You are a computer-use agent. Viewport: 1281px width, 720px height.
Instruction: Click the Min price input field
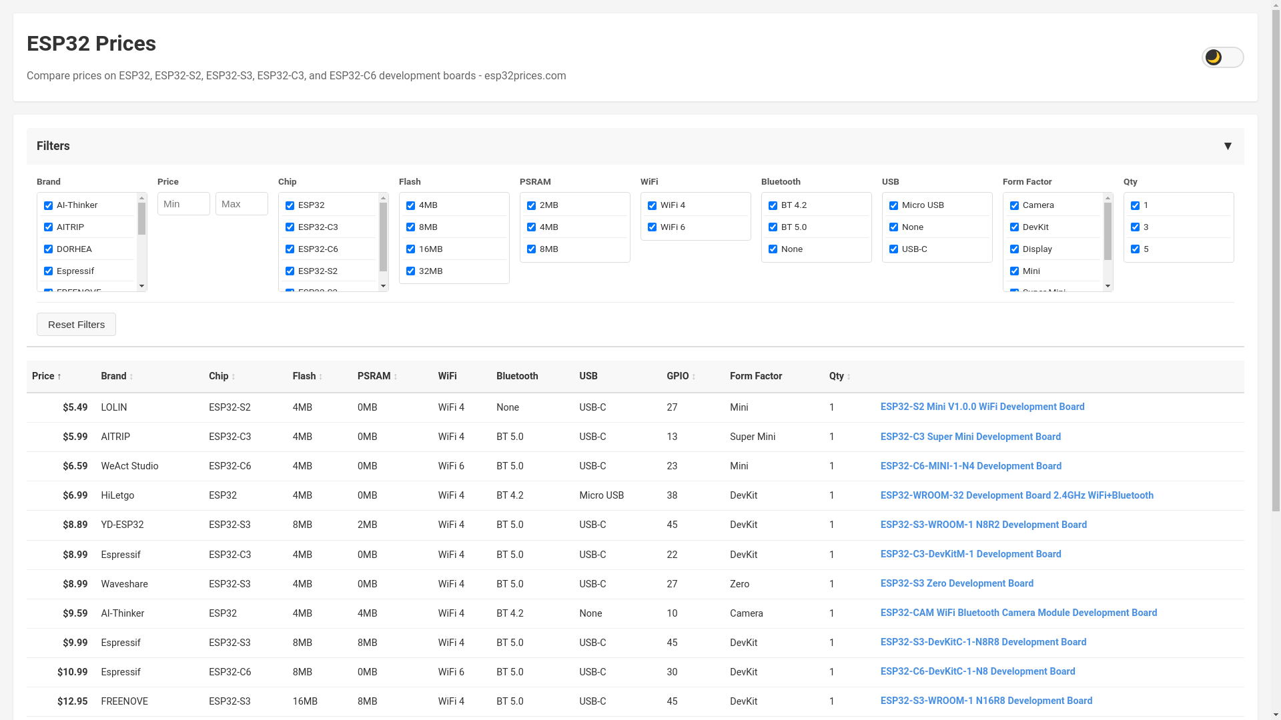point(183,204)
